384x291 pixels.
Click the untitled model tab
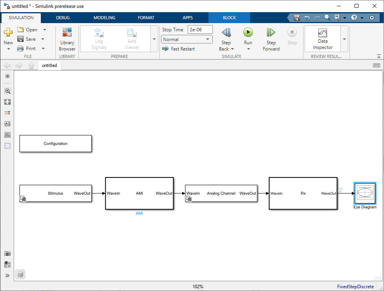tap(49, 65)
